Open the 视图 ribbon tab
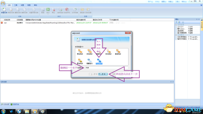 pyautogui.click(x=29, y=5)
